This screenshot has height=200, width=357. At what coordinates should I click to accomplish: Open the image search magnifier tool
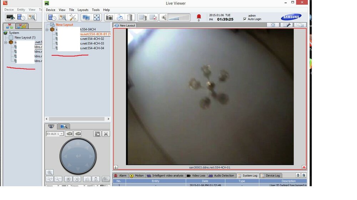tap(62, 17)
